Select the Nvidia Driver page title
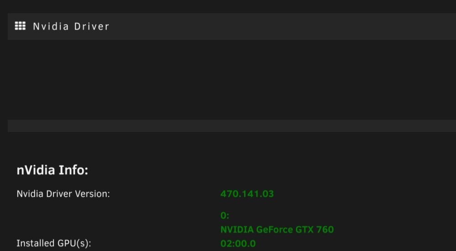The width and height of the screenshot is (456, 251). (71, 26)
